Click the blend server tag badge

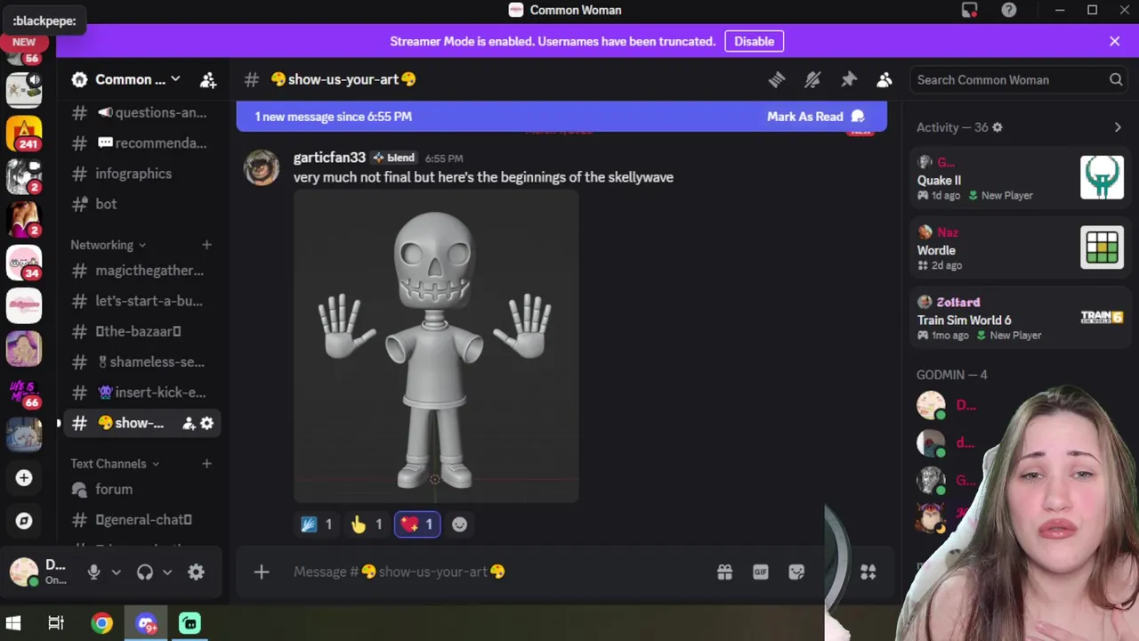pyautogui.click(x=393, y=158)
